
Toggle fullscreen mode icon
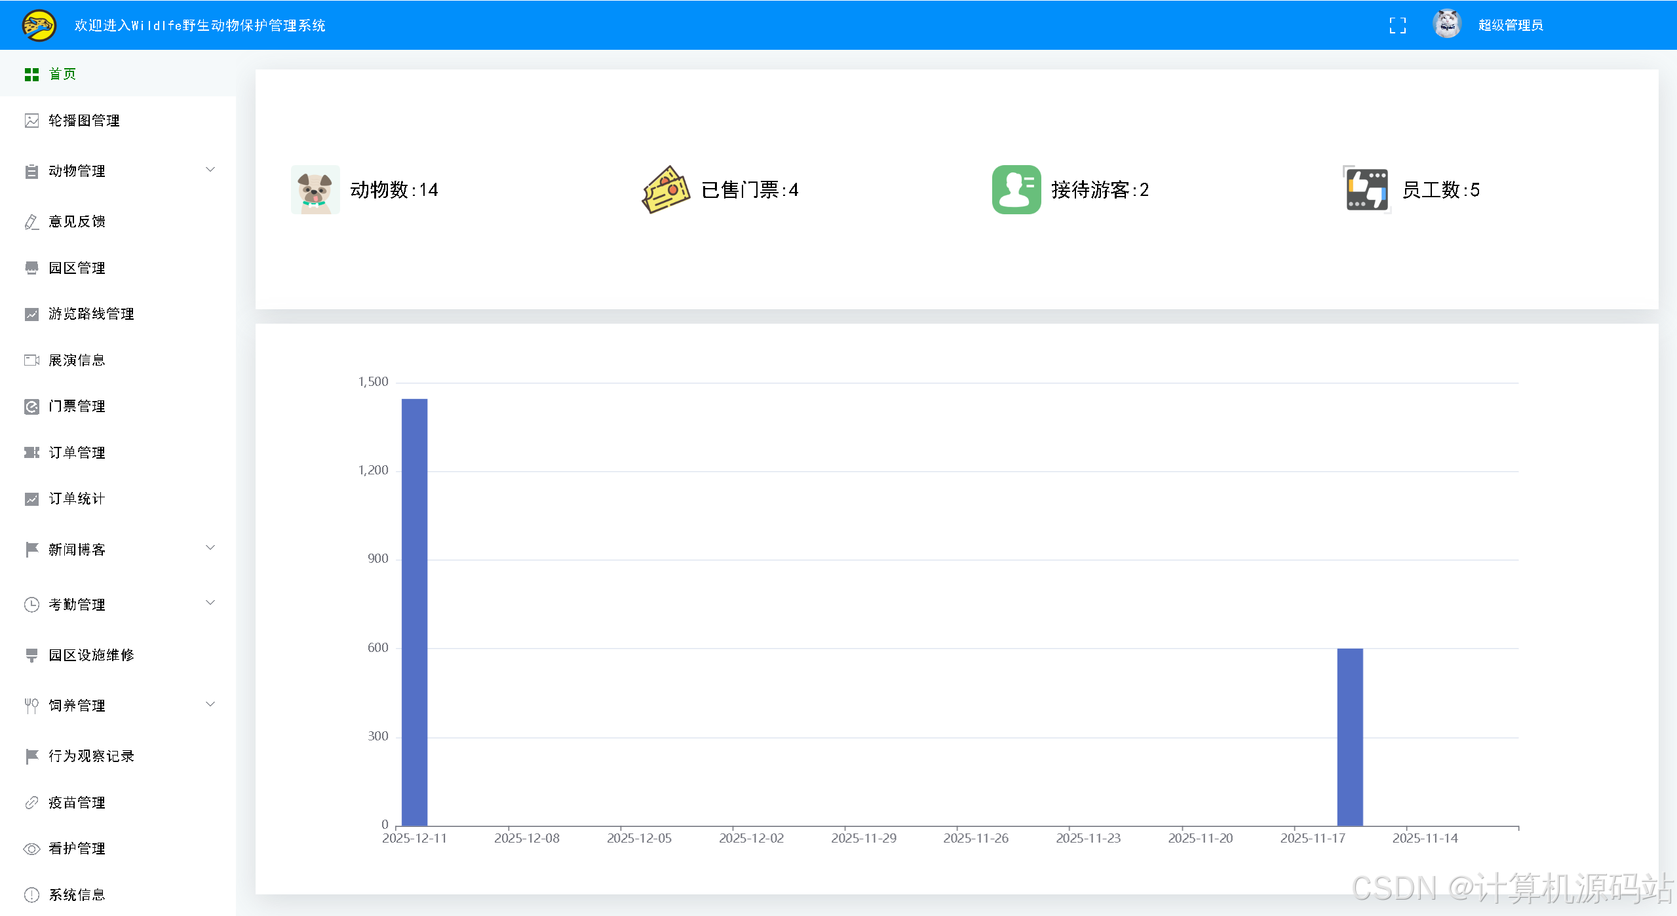click(x=1397, y=26)
